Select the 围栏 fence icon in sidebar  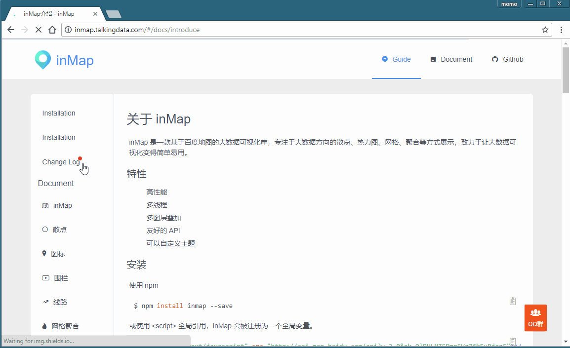(x=45, y=277)
